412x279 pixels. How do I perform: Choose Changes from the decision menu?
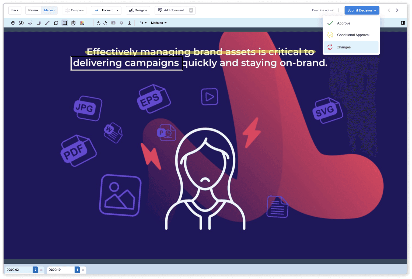[344, 47]
